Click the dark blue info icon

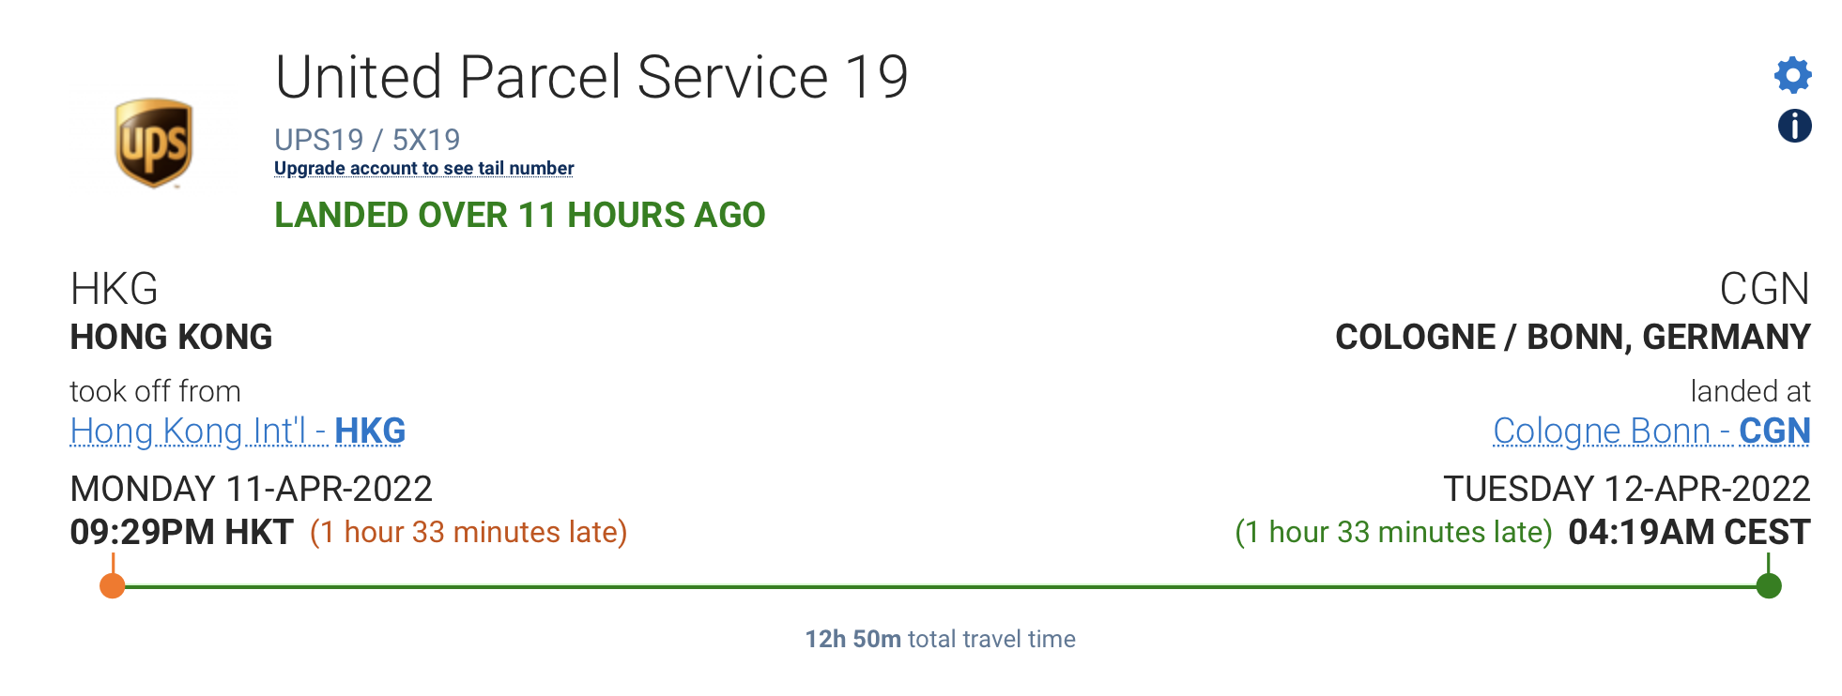coord(1794,126)
